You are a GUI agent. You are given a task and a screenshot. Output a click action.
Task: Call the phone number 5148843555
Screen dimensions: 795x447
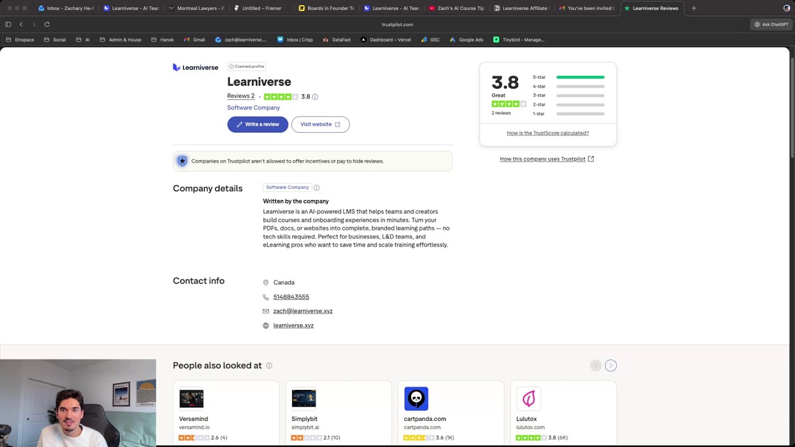[x=291, y=297]
